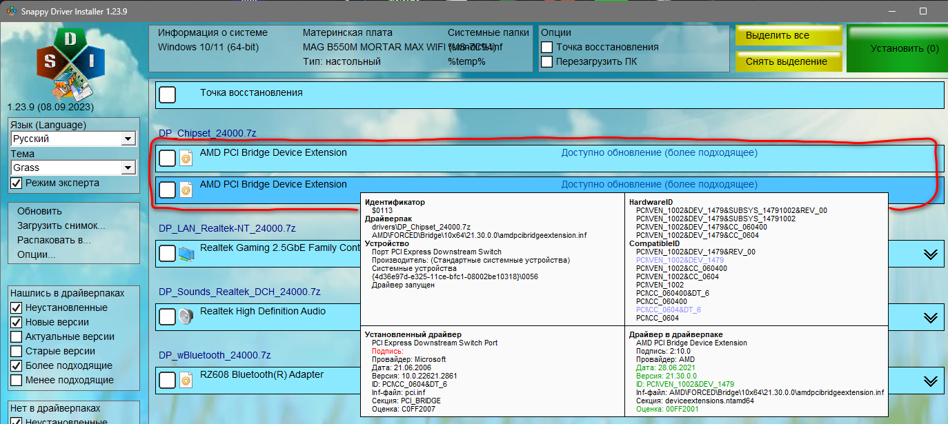Image resolution: width=948 pixels, height=424 pixels.
Task: Click the SDI cube logo
Action: (x=70, y=64)
